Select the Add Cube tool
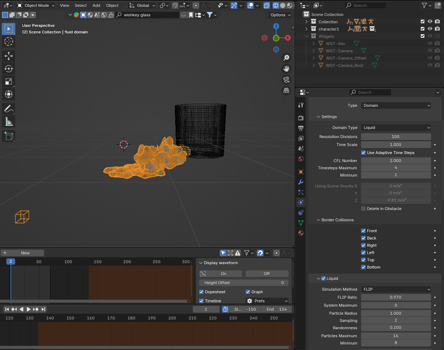 pyautogui.click(x=9, y=136)
